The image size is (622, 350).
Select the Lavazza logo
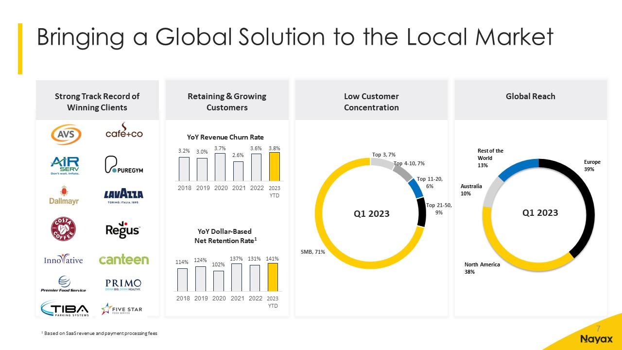[123, 196]
